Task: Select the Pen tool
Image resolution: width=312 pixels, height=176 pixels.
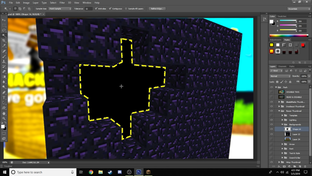Action: pos(4,92)
